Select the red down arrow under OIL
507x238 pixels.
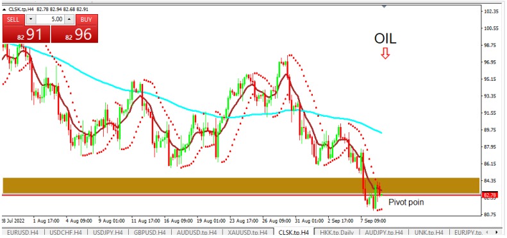[385, 53]
